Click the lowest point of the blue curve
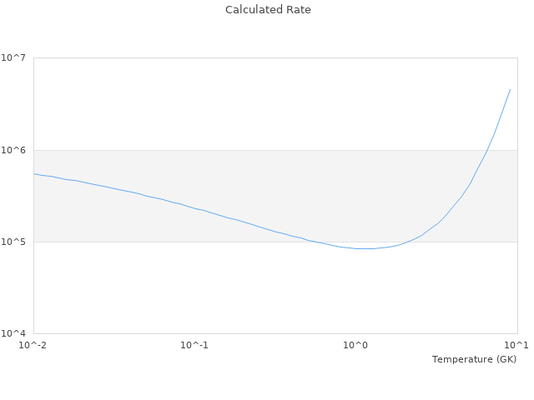This screenshot has height=400, width=534. coord(367,248)
